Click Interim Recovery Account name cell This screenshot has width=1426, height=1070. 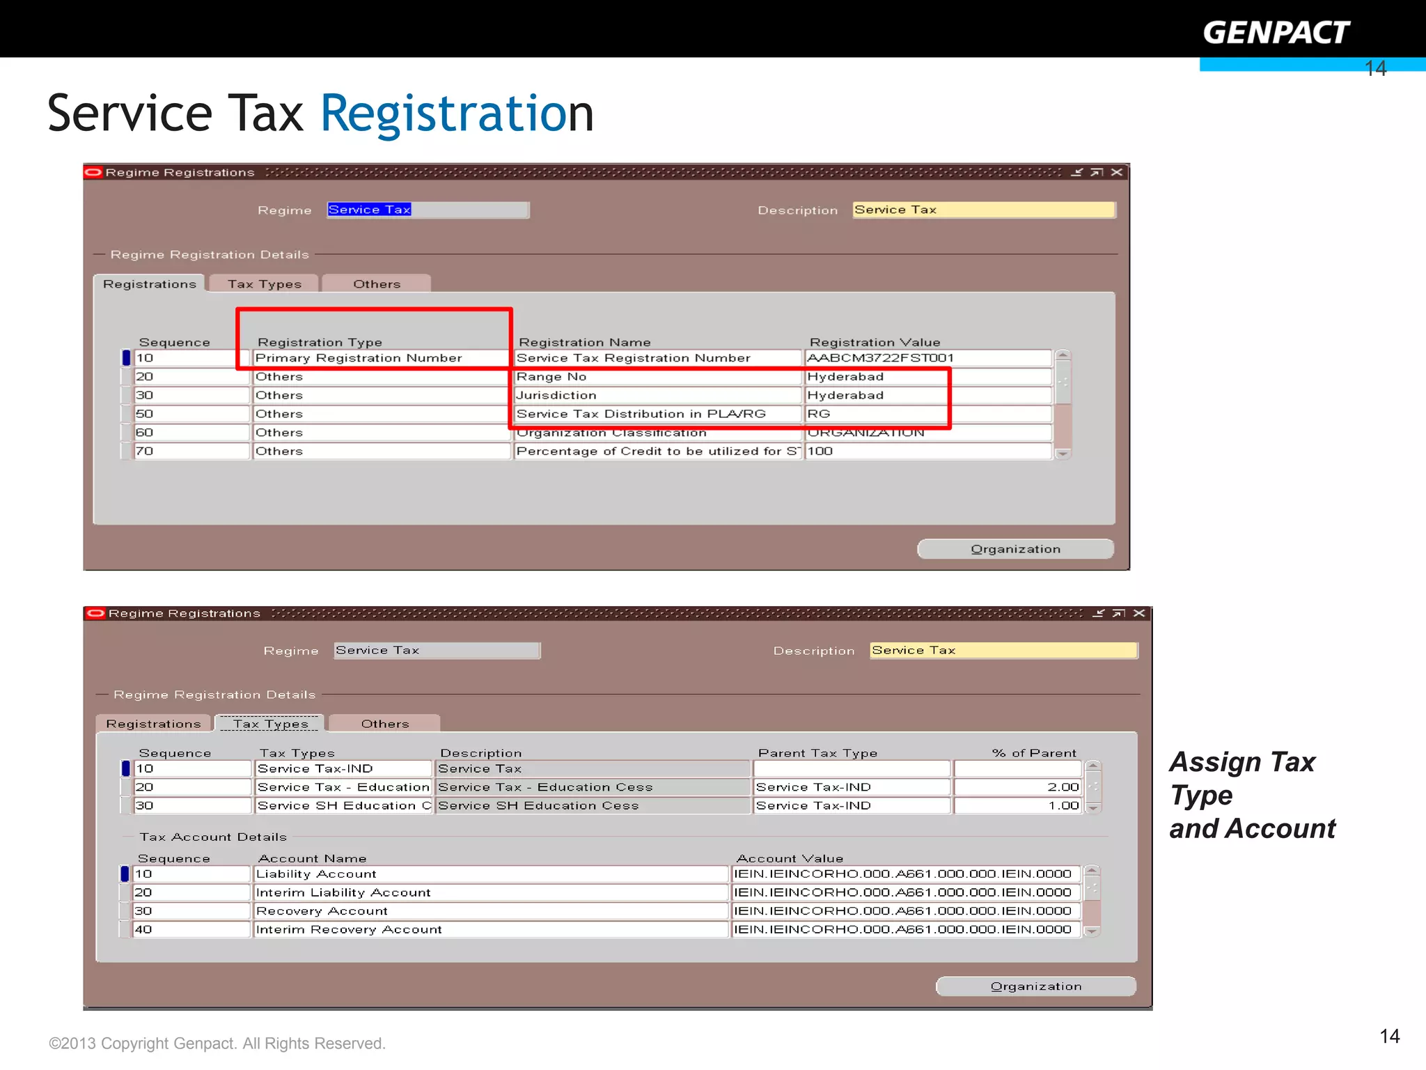[x=491, y=929]
